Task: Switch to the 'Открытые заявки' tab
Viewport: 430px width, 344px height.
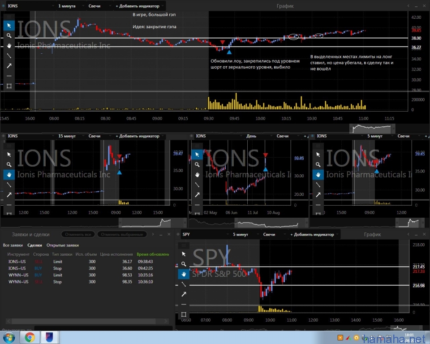Action: [63, 245]
